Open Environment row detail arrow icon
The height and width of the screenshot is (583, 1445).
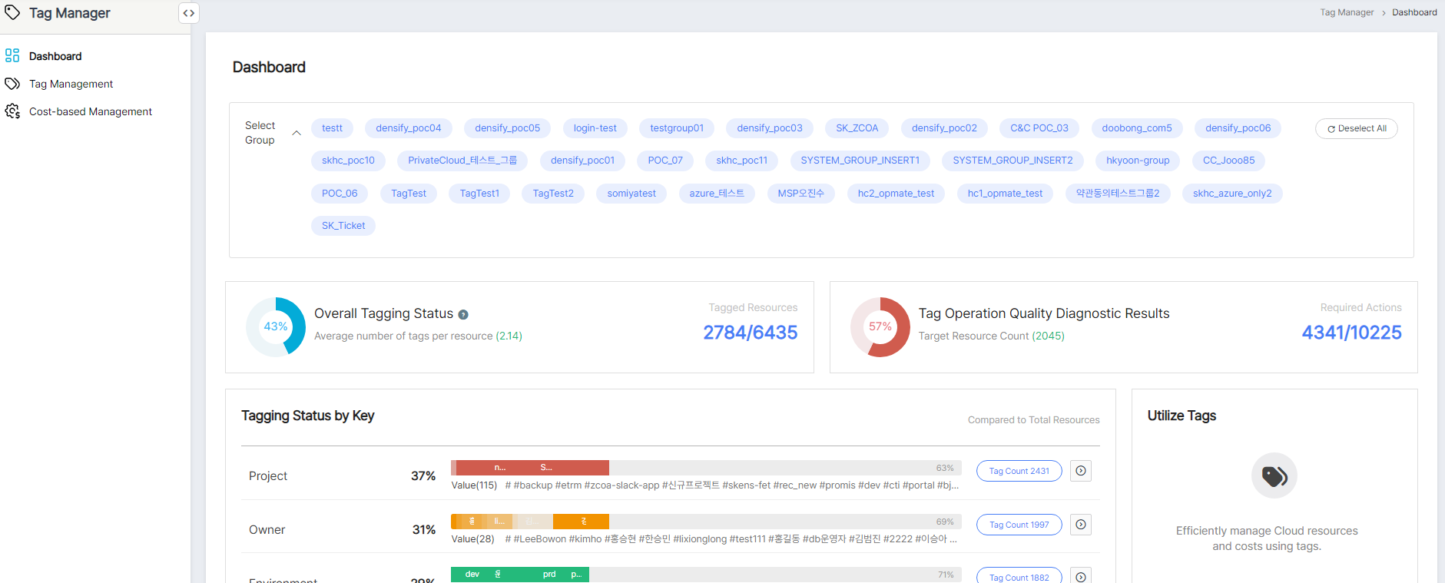coord(1081,577)
